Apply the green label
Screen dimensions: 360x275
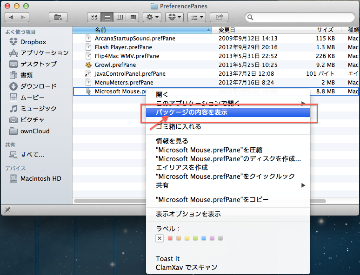(195, 238)
